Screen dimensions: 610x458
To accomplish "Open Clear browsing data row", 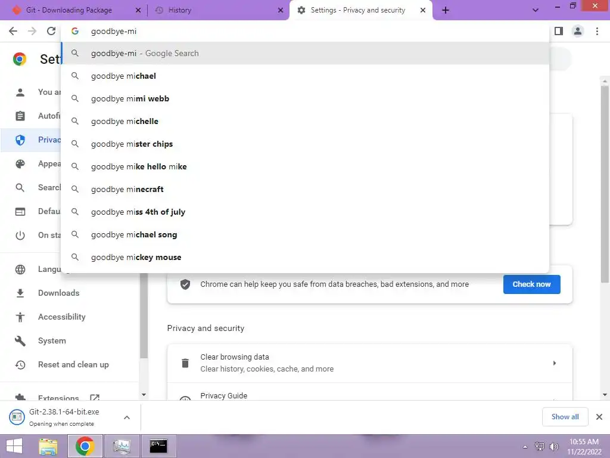I will point(369,363).
